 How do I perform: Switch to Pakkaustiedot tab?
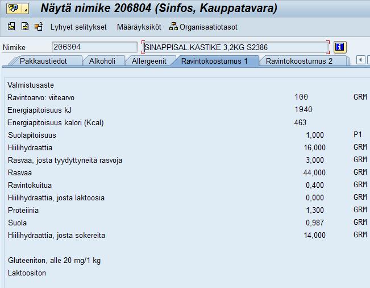(x=43, y=61)
